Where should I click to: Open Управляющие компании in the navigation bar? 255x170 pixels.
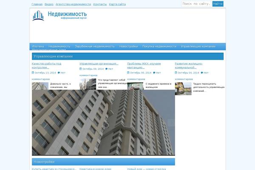[x=198, y=46]
